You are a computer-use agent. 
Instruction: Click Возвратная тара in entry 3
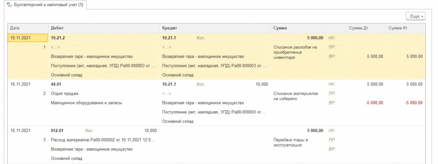pos(92,149)
